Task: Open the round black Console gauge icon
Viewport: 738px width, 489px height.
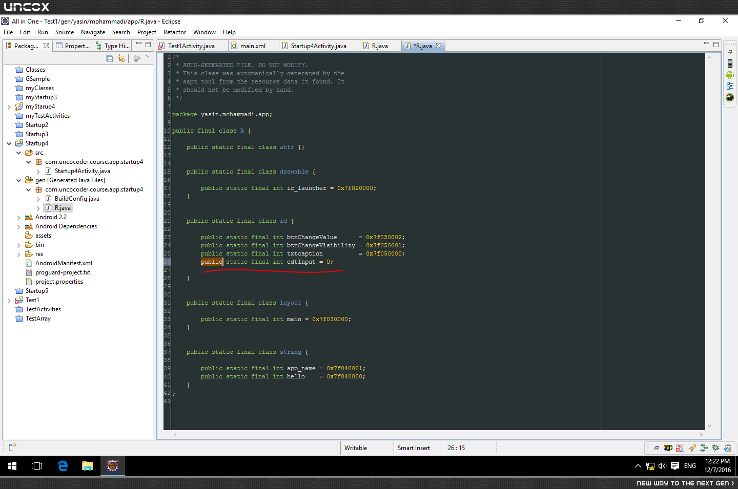Action: point(730,97)
